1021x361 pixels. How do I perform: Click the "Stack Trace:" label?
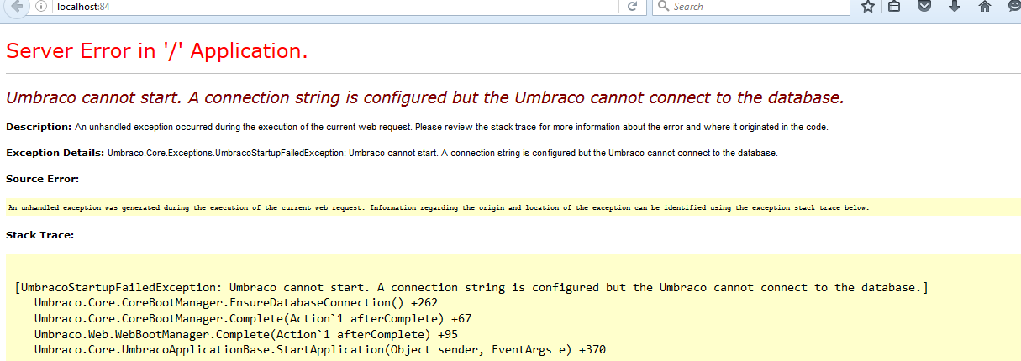point(40,235)
